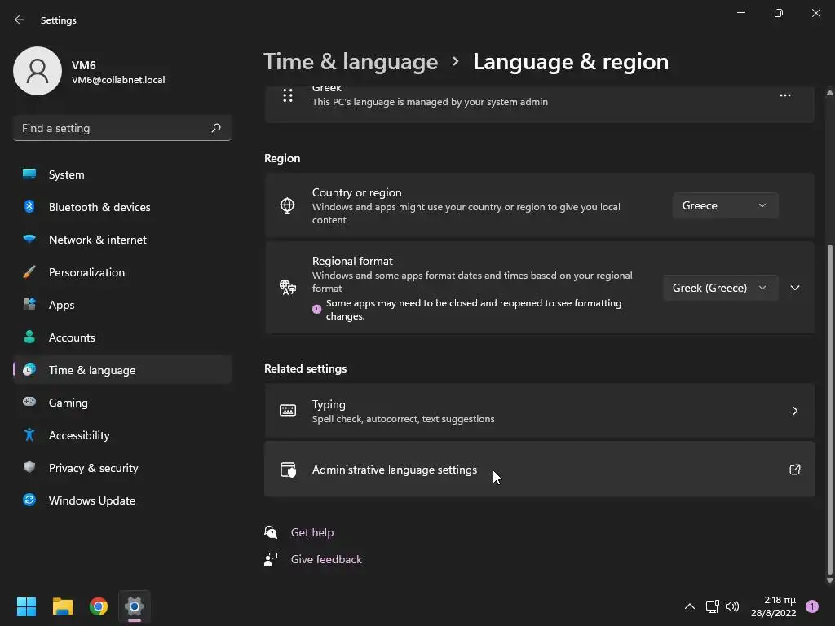This screenshot has height=626, width=835.
Task: Focus the Find a setting search box
Action: (x=122, y=128)
